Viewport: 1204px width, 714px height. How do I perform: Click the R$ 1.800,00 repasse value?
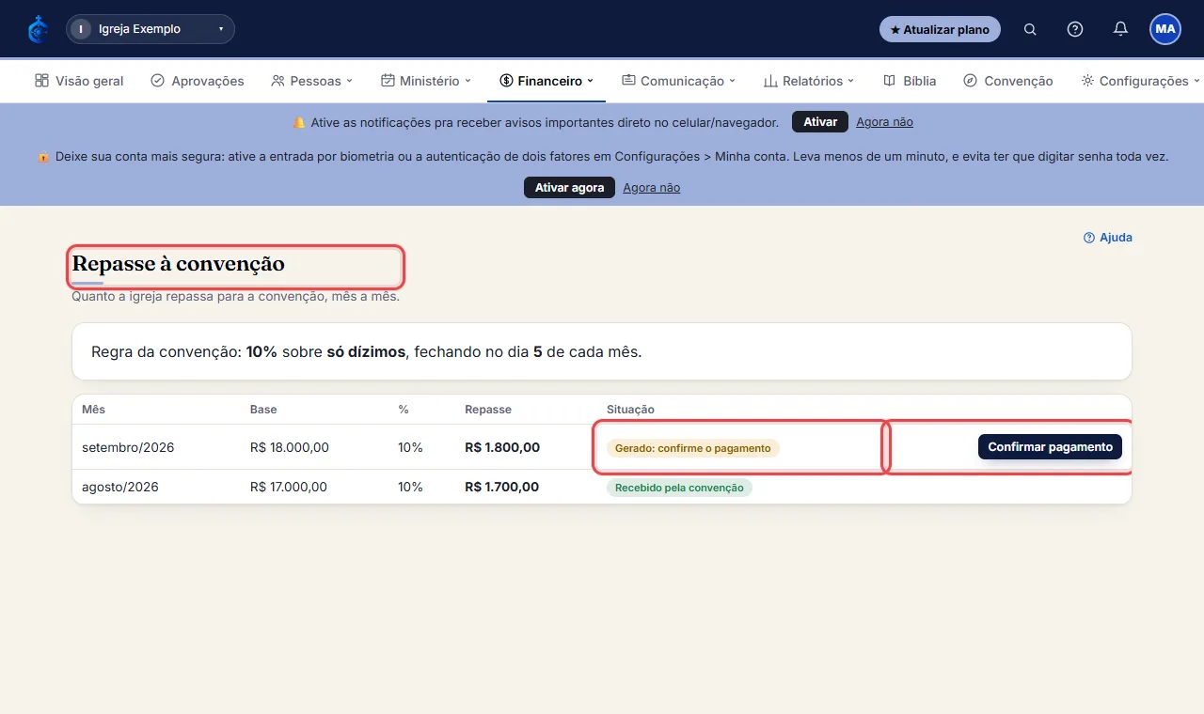(x=502, y=447)
